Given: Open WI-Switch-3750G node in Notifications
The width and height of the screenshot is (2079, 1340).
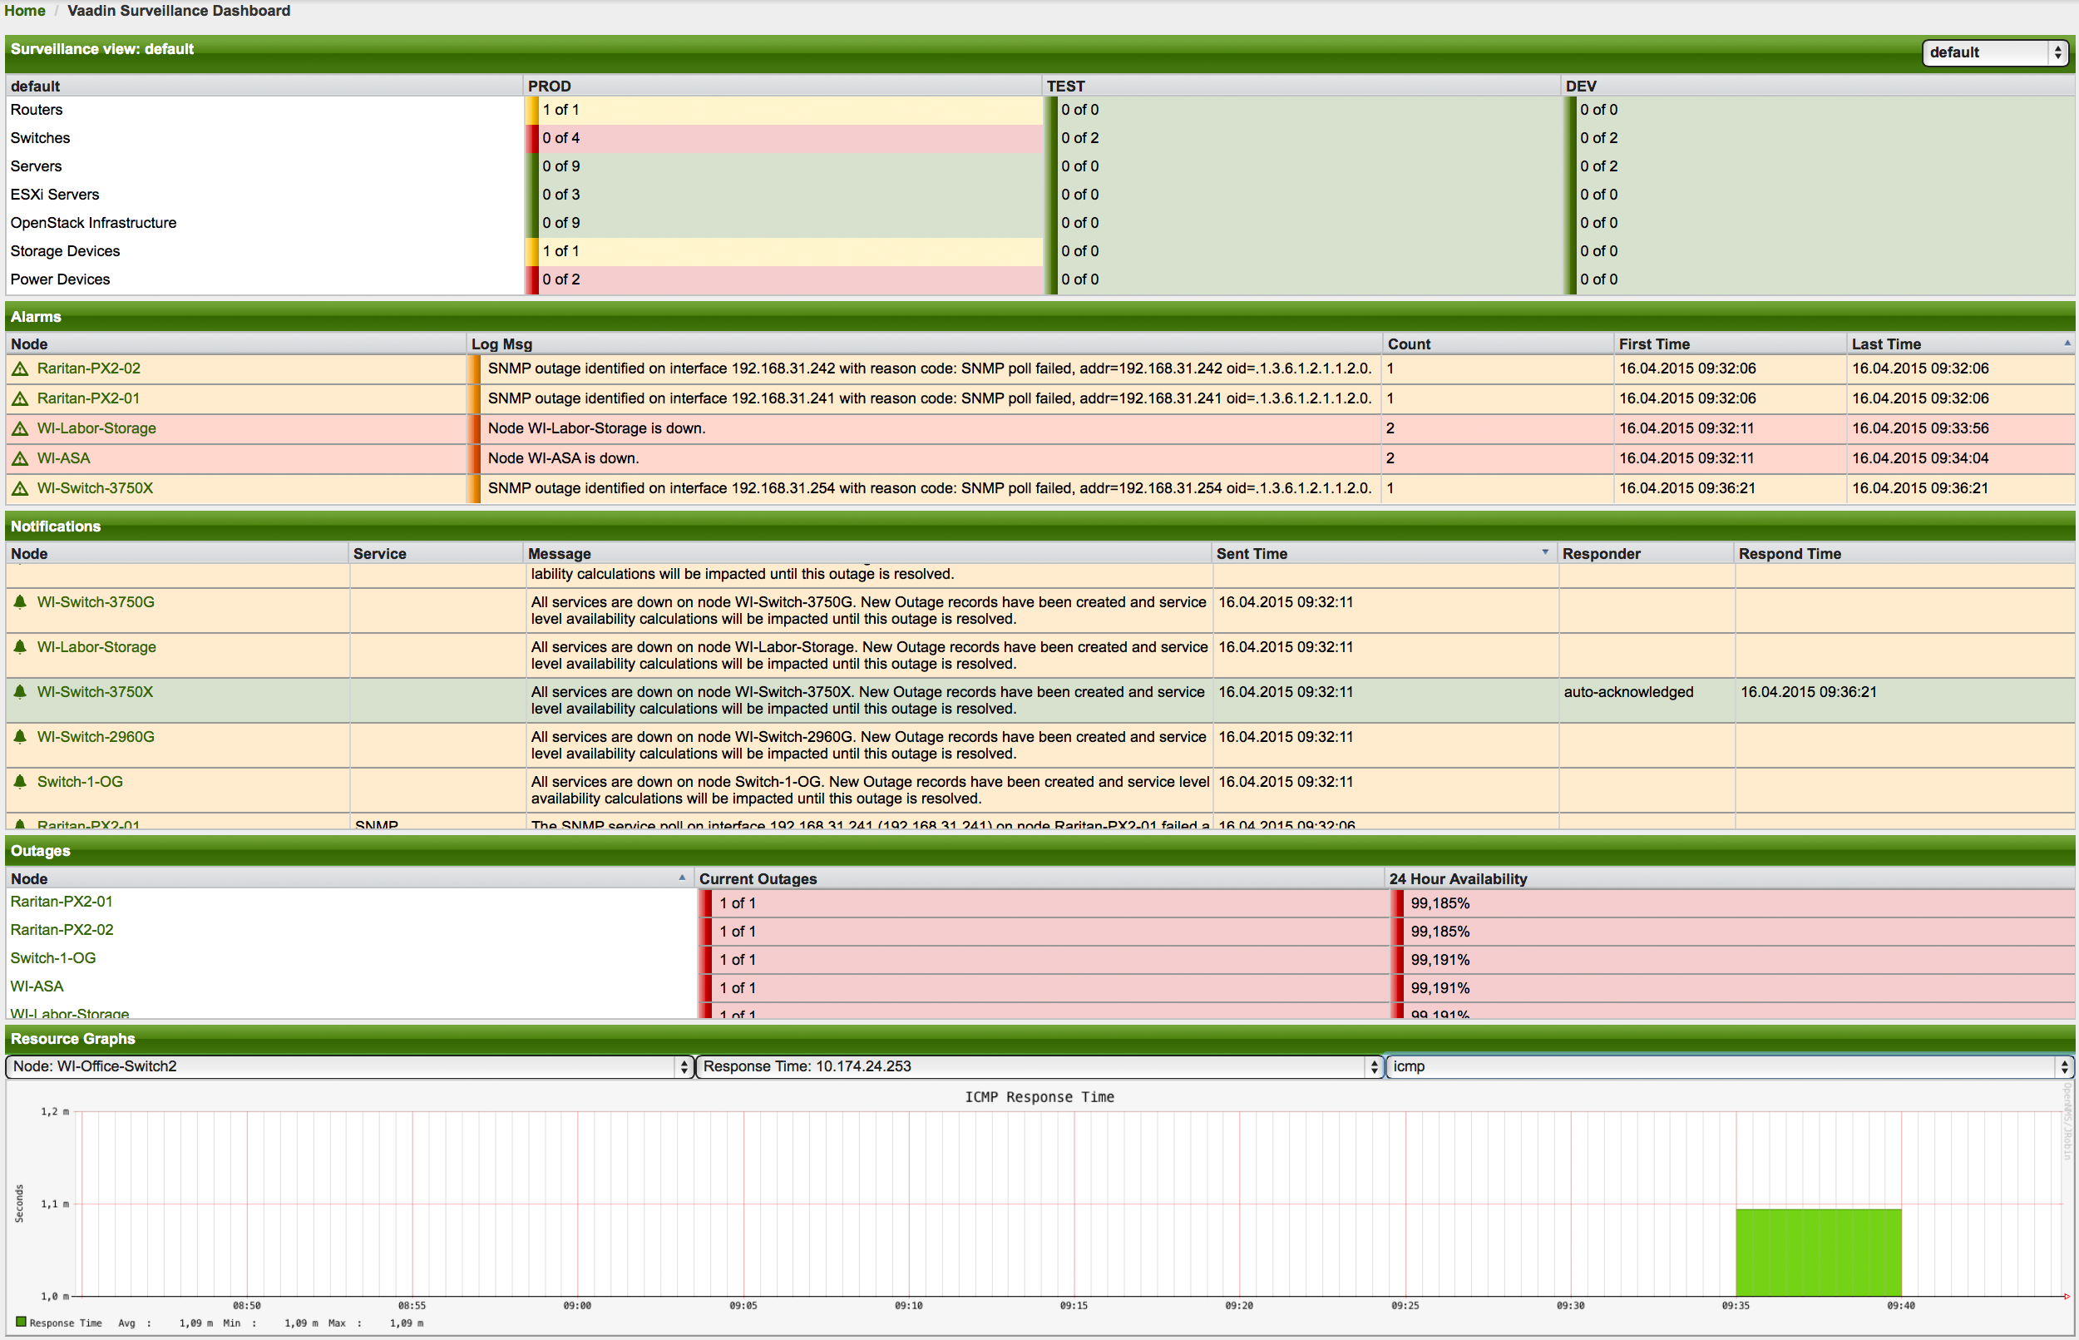Looking at the screenshot, I should (96, 602).
